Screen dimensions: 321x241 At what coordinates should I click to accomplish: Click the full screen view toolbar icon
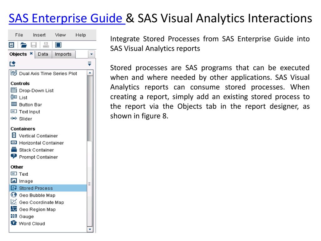pyautogui.click(x=58, y=45)
